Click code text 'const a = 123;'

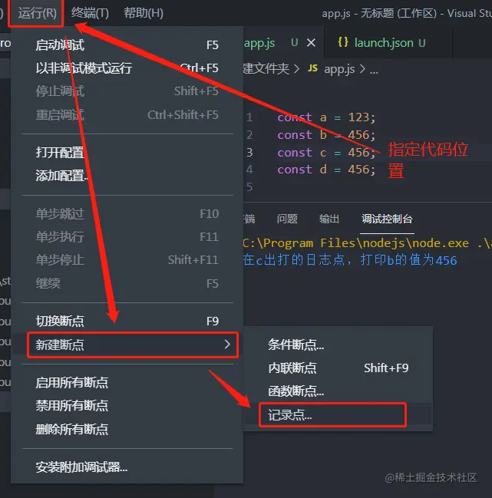click(x=326, y=117)
